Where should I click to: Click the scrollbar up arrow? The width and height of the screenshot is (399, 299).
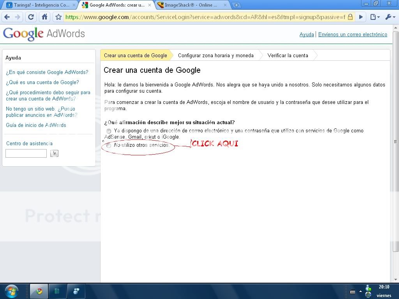point(396,28)
